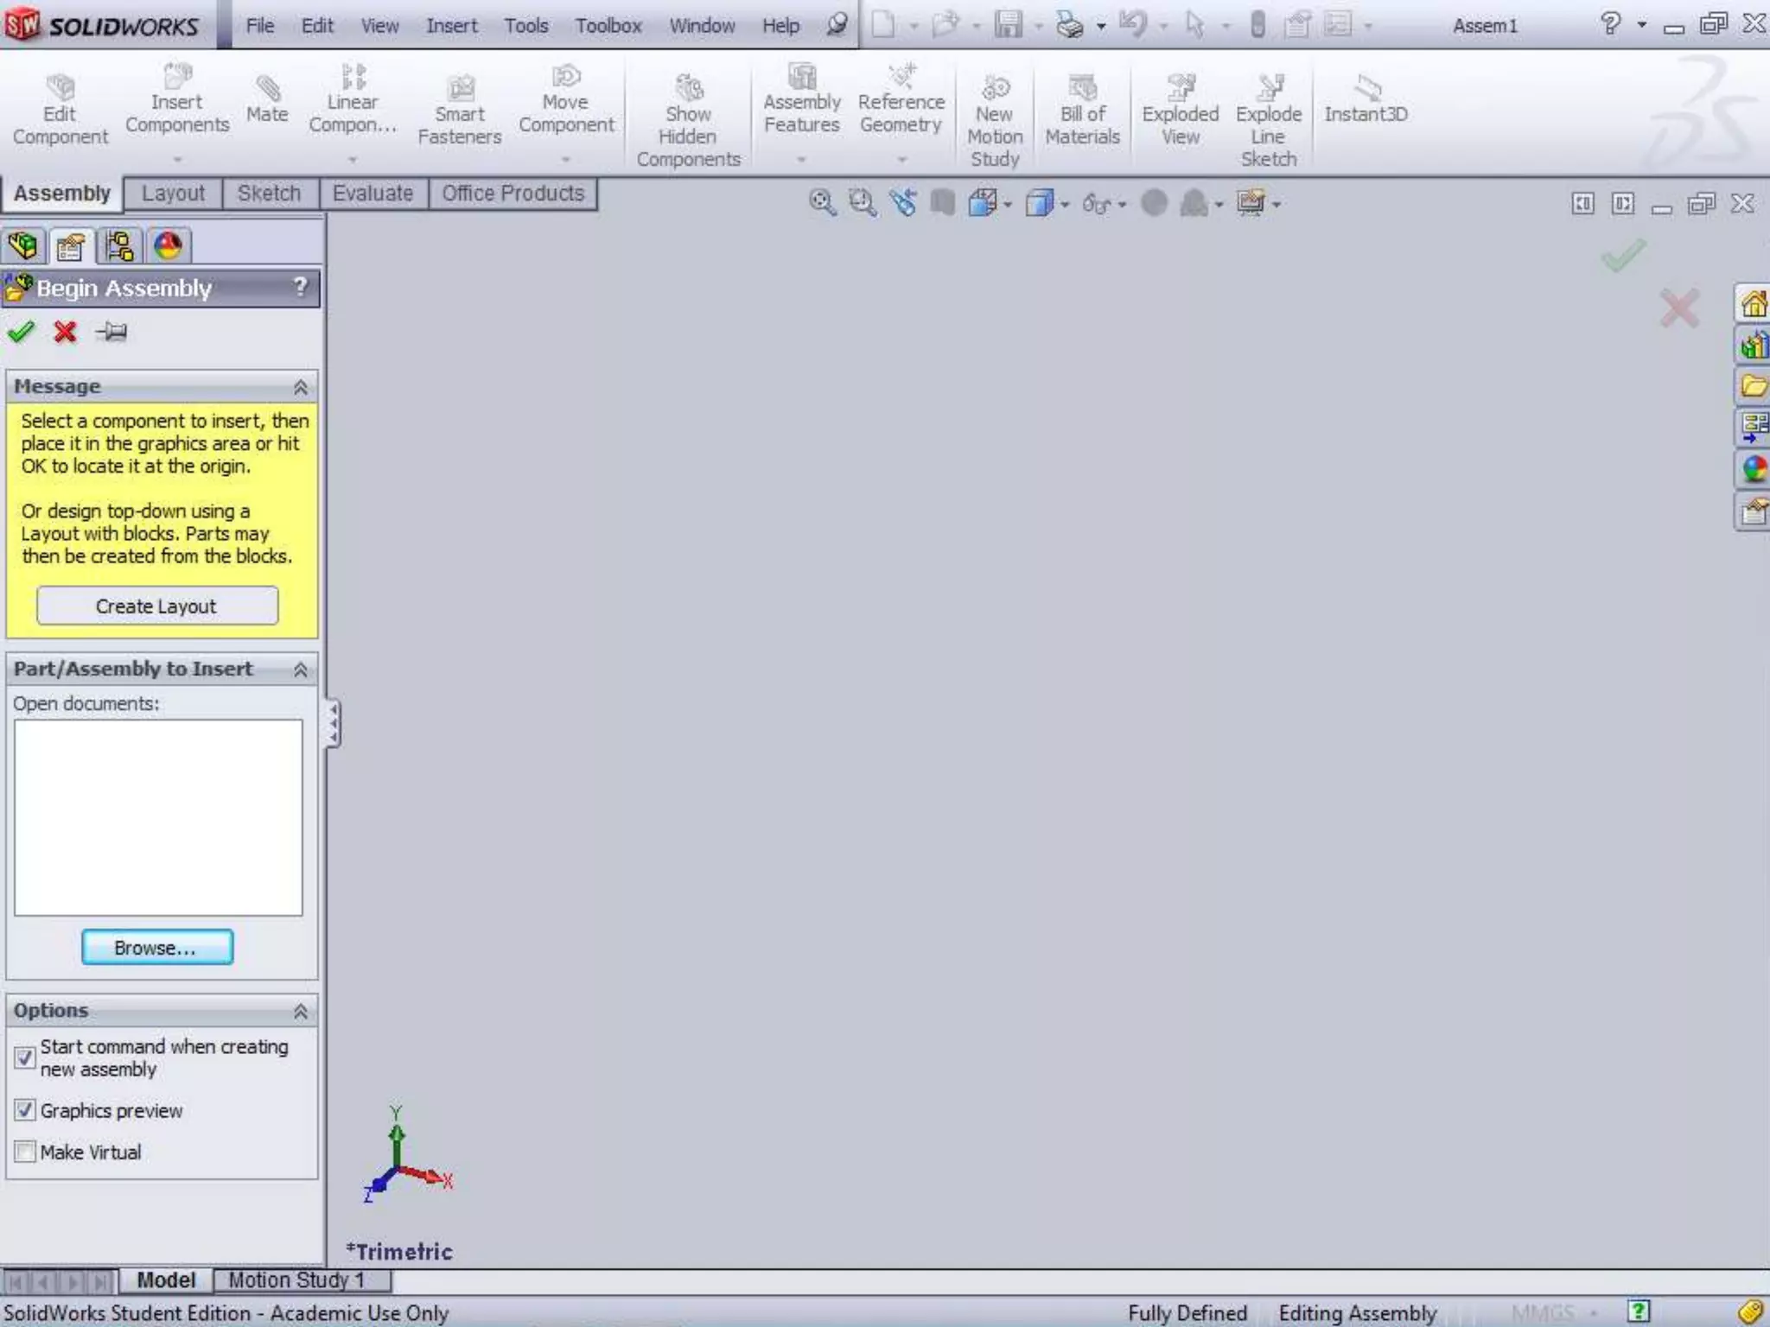Click the green OK checkmark in Begin Assembly
This screenshot has width=1770, height=1327.
[x=21, y=332]
